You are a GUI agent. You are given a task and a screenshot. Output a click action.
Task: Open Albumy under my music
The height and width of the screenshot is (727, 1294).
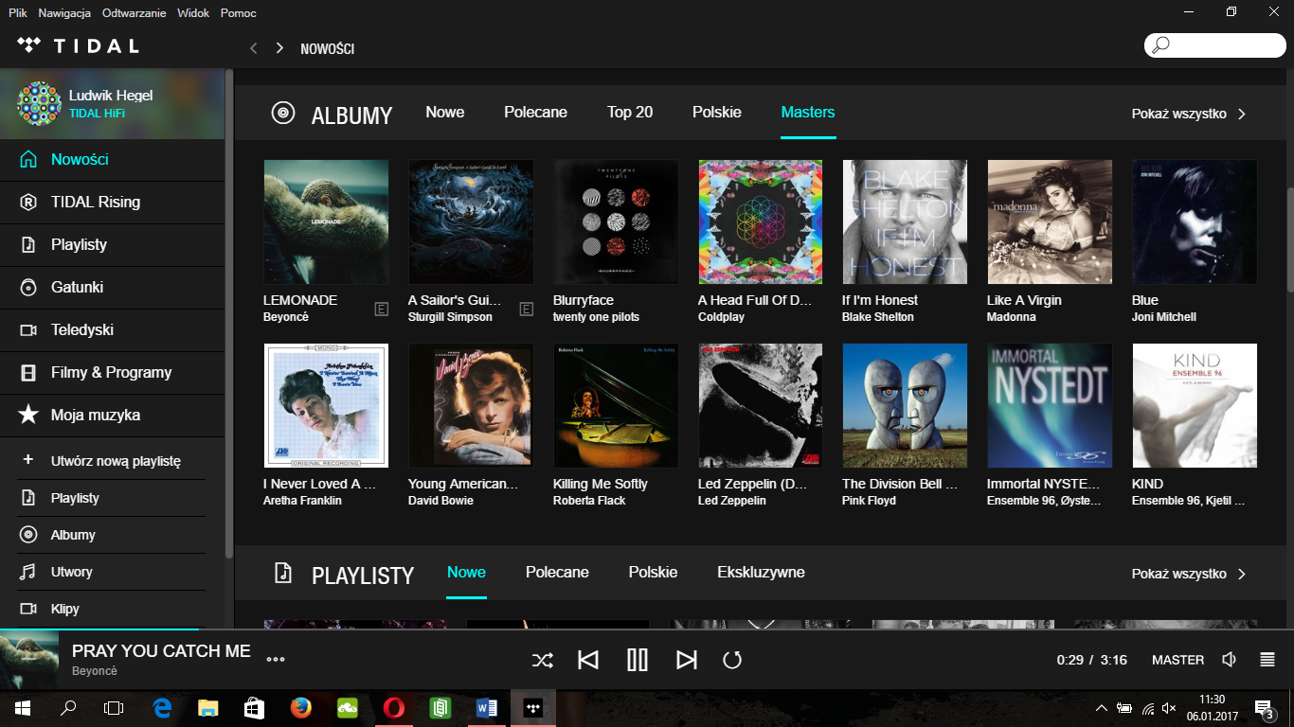[x=112, y=535]
